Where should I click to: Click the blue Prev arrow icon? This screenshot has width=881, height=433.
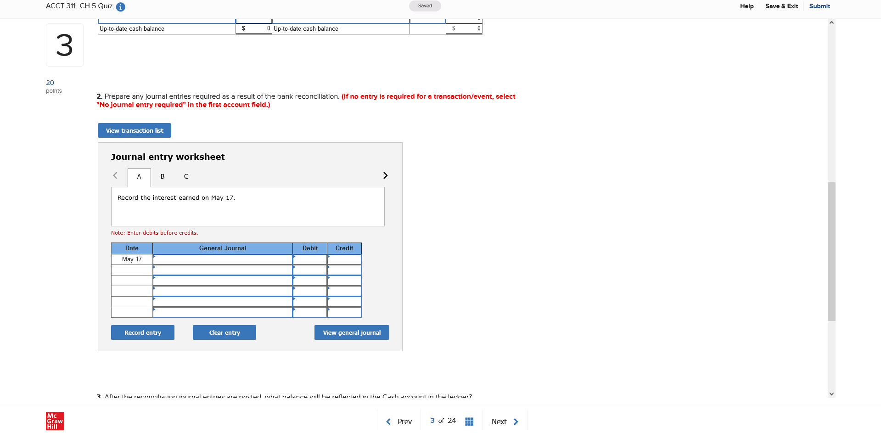click(x=388, y=421)
